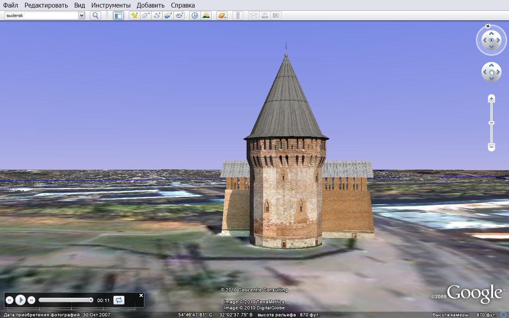Image resolution: width=509 pixels, height=318 pixels.
Task: Click the view in Google Maps icon
Action: point(276,16)
